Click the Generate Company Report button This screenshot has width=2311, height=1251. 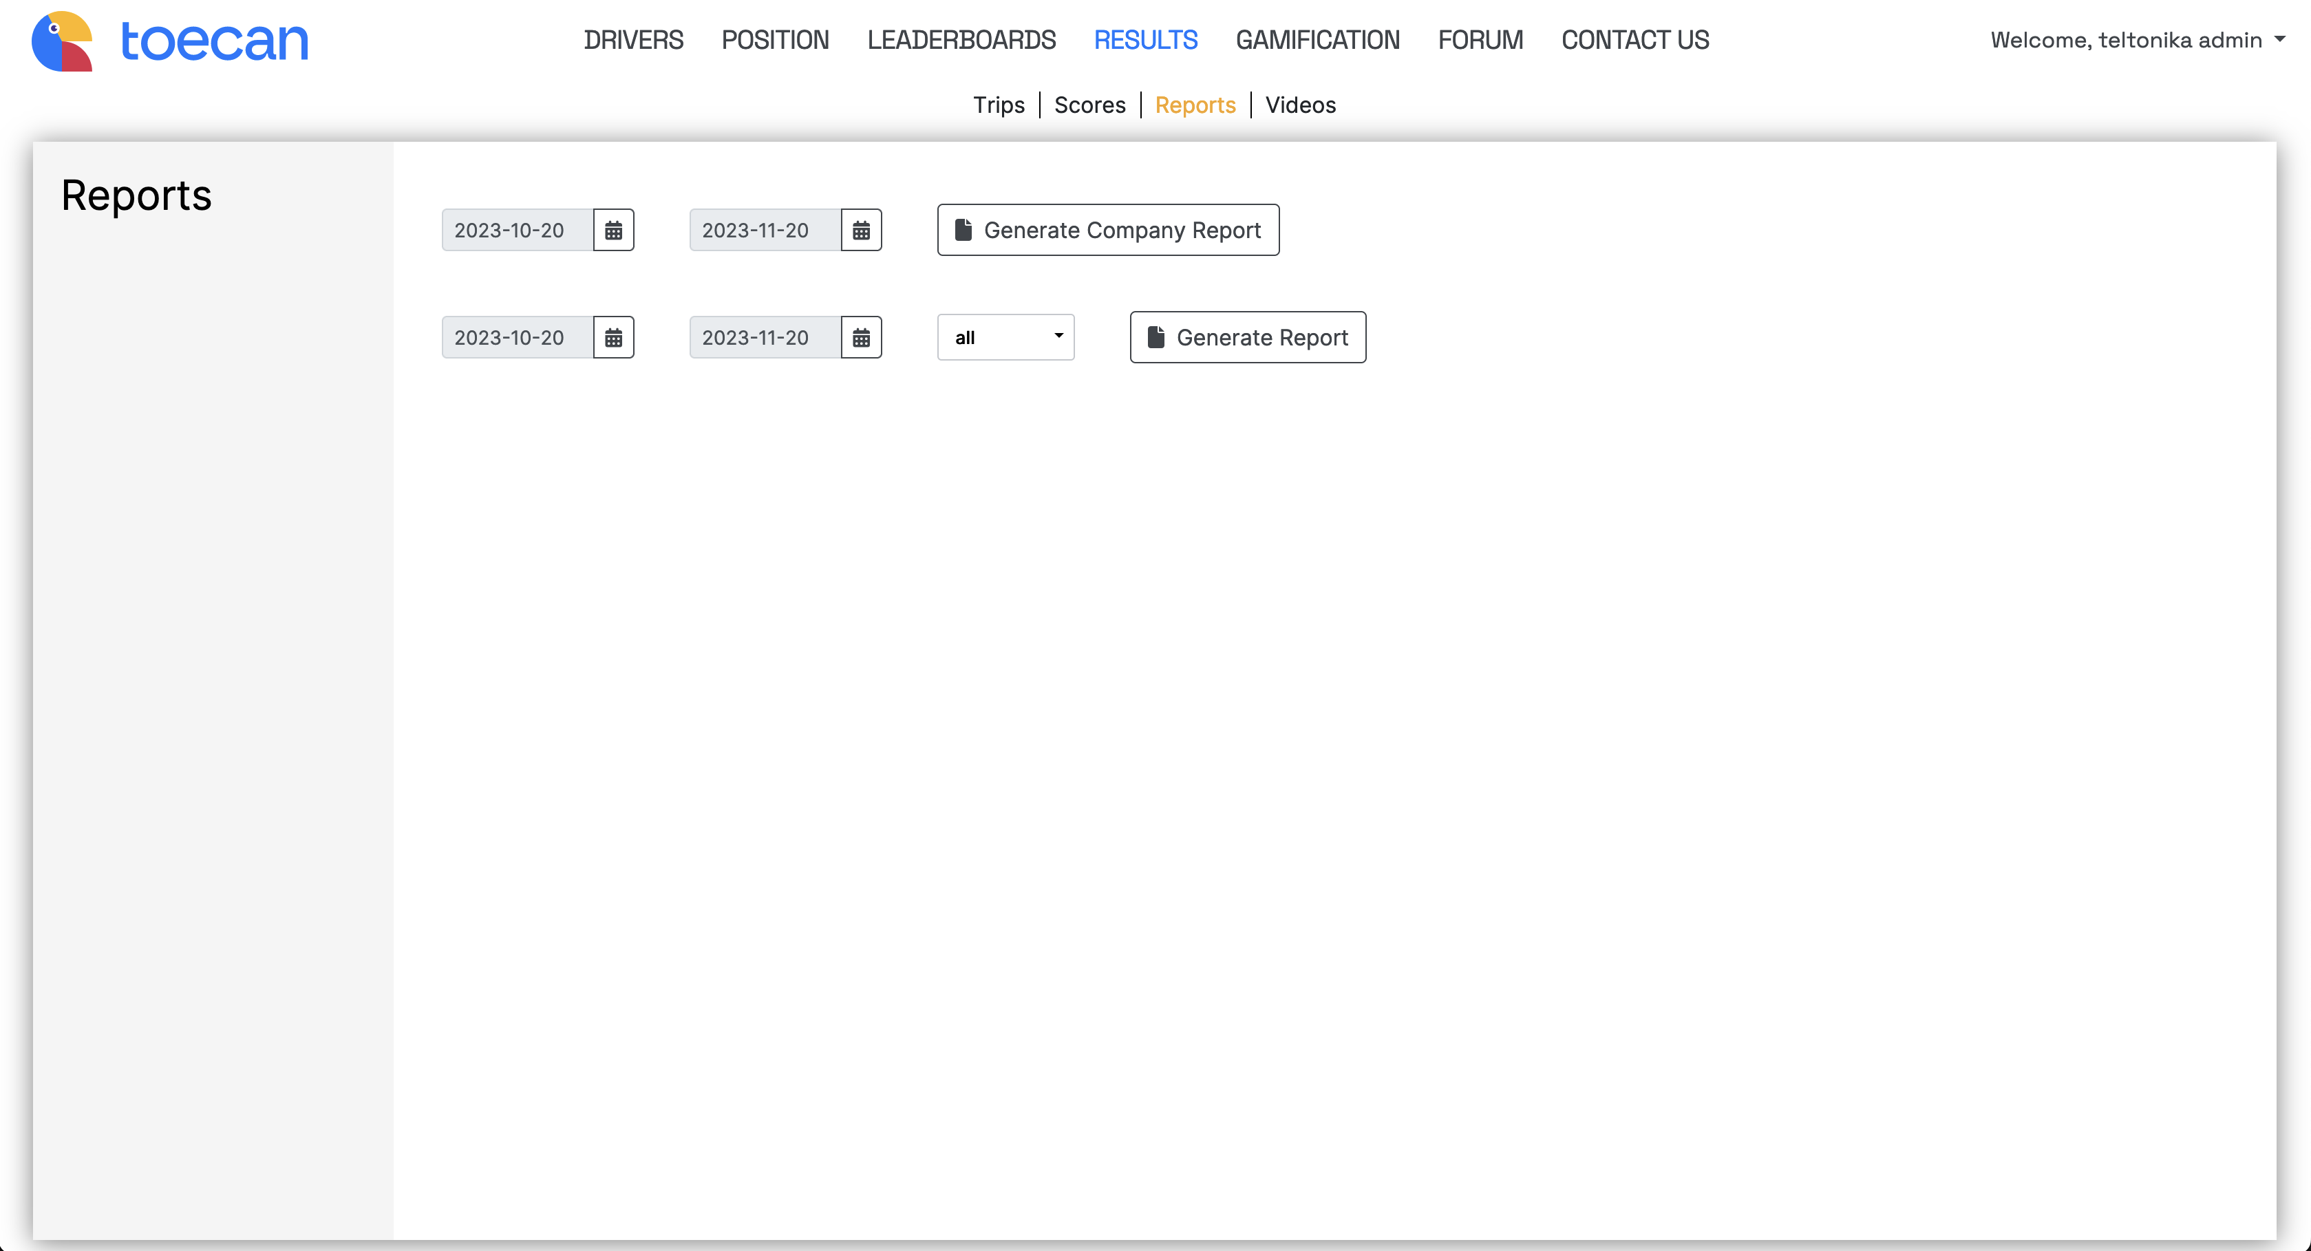[x=1108, y=231]
